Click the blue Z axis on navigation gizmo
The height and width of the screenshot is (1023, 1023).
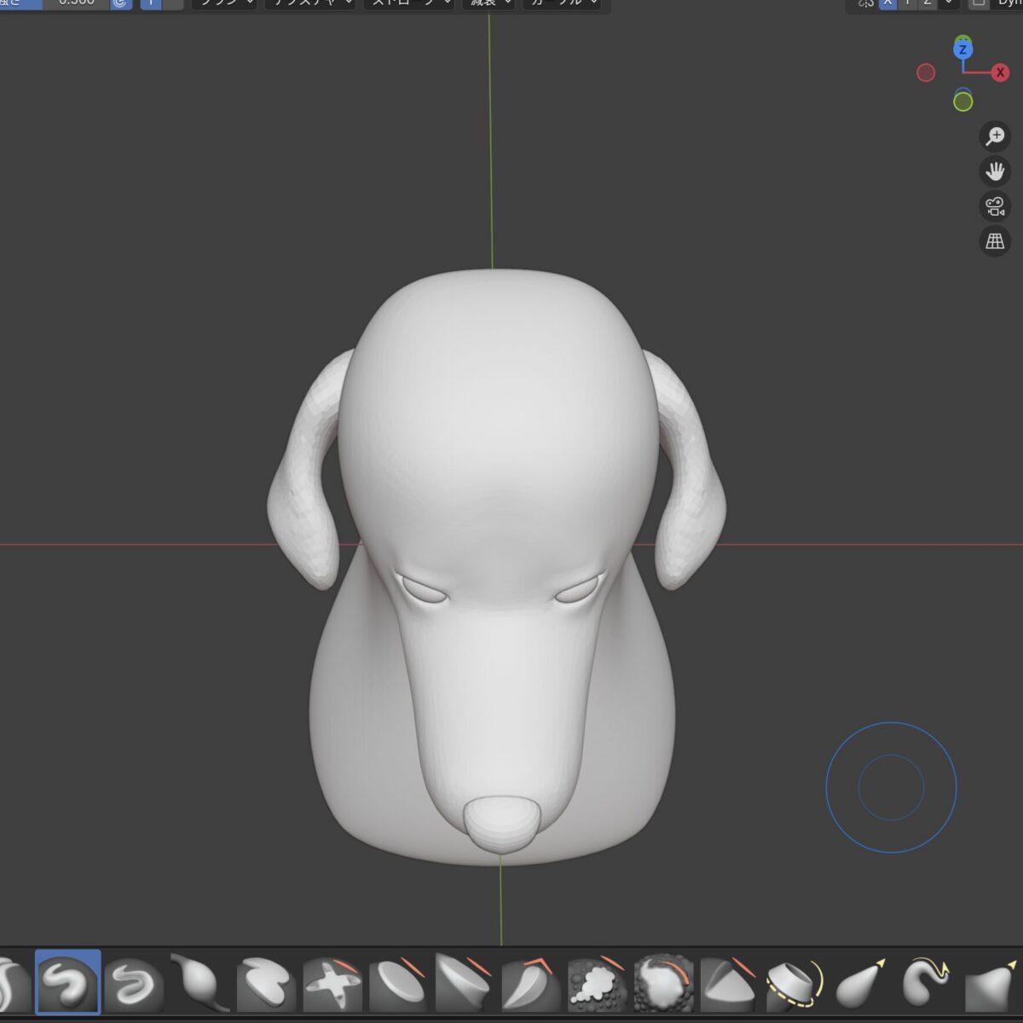click(962, 49)
